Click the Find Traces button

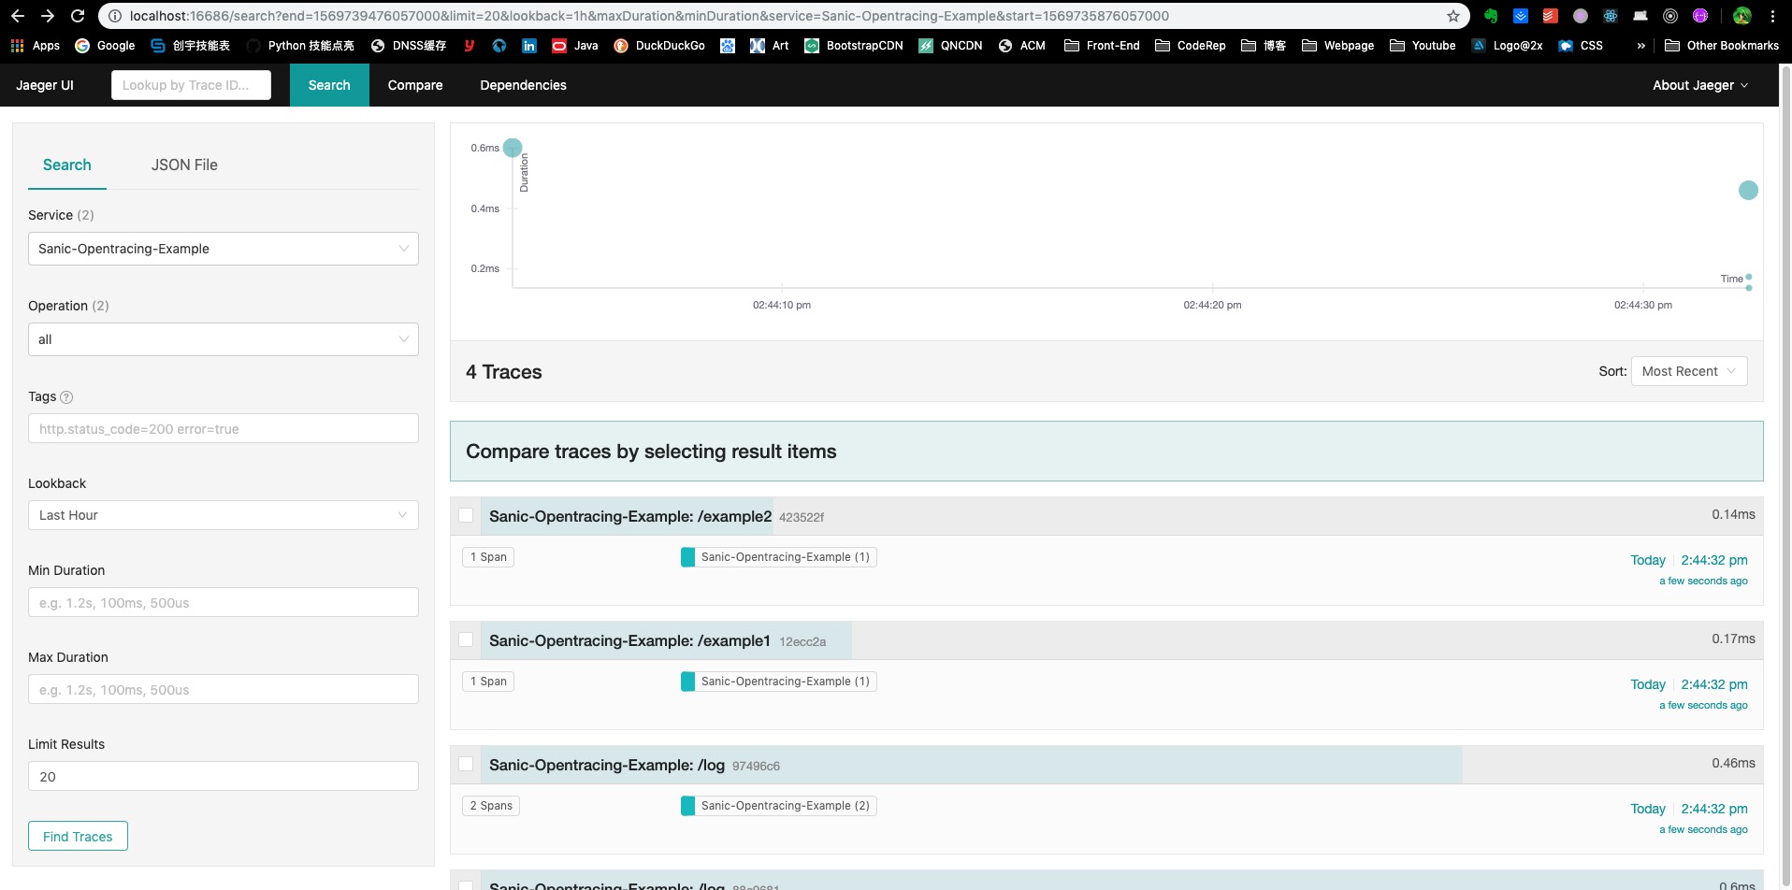(78, 837)
